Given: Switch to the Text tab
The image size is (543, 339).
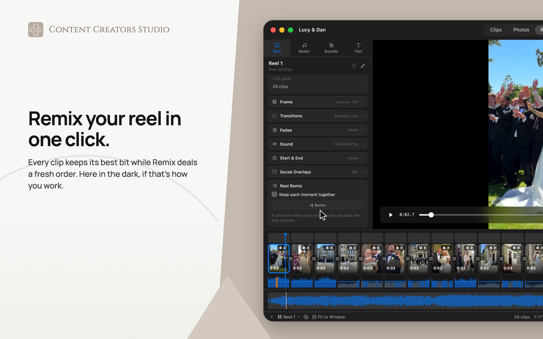Looking at the screenshot, I should click(x=358, y=48).
